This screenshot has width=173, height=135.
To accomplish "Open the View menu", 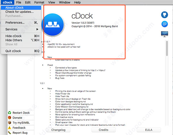I will 52,2.
